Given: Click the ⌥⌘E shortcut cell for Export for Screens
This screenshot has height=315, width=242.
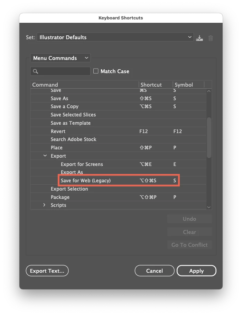Looking at the screenshot, I should pos(146,164).
